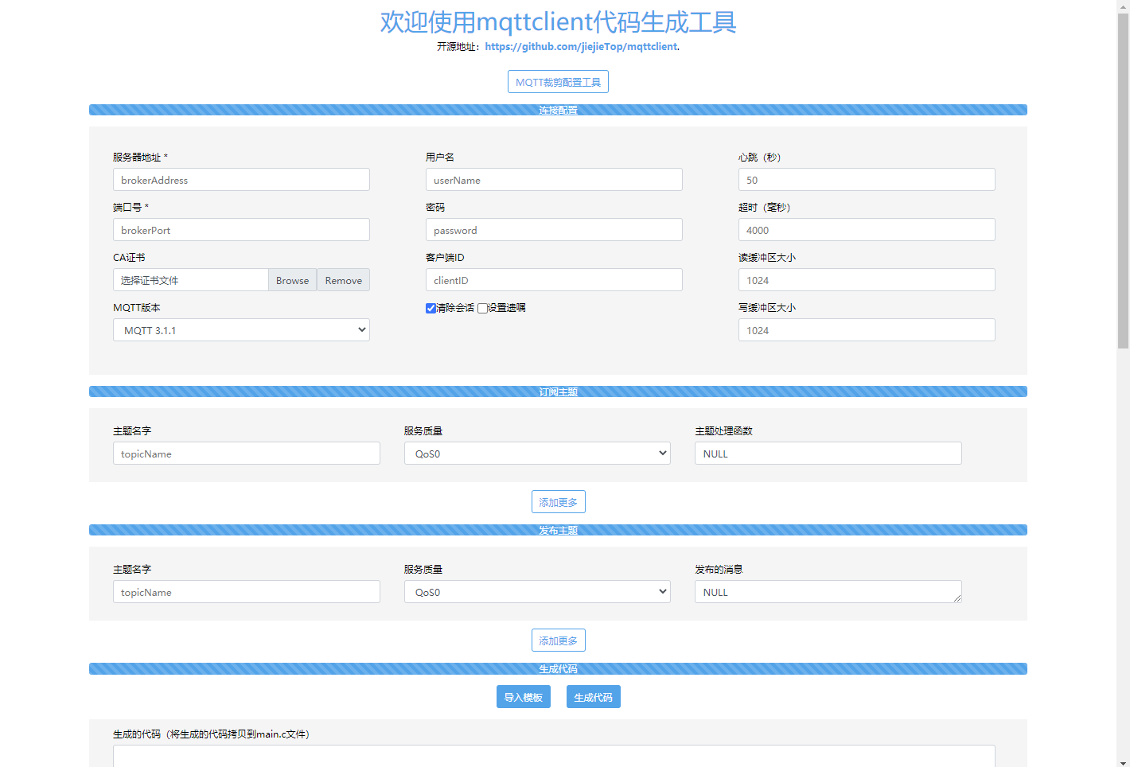Click Remove to clear the CA certificate

(343, 279)
